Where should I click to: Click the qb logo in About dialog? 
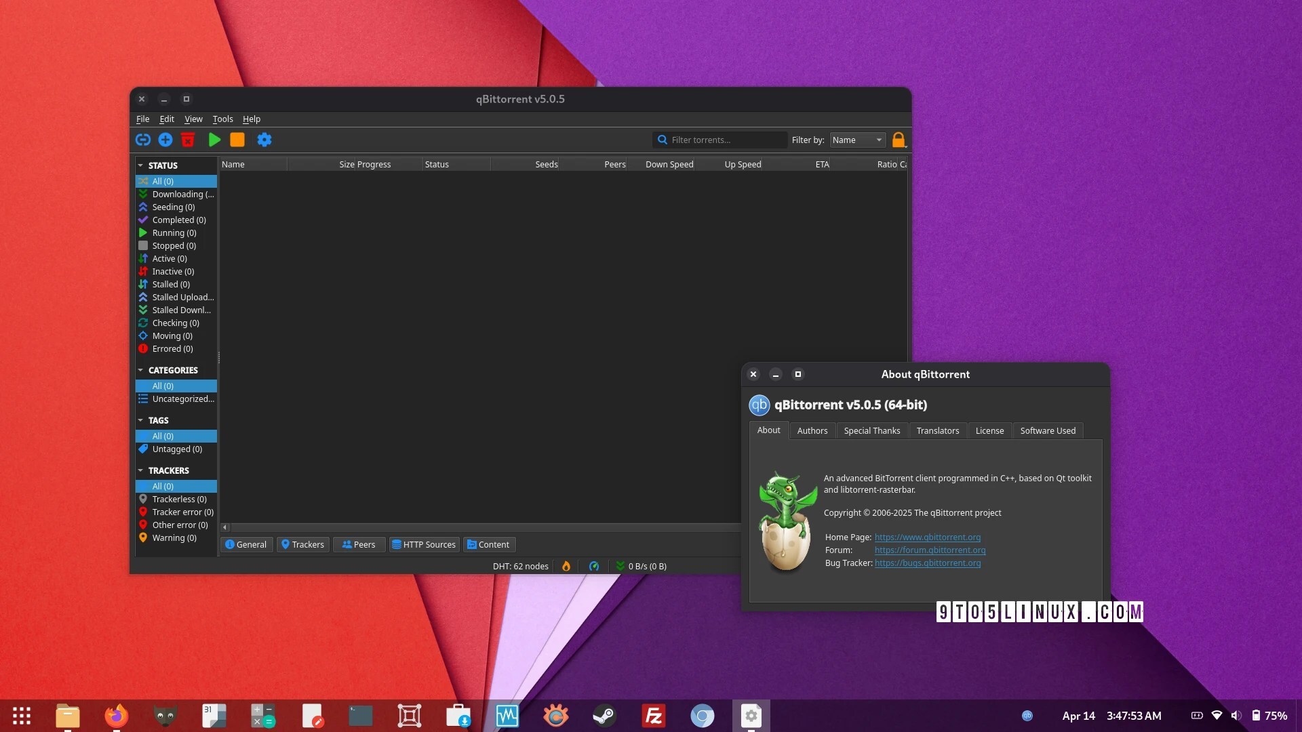[759, 405]
